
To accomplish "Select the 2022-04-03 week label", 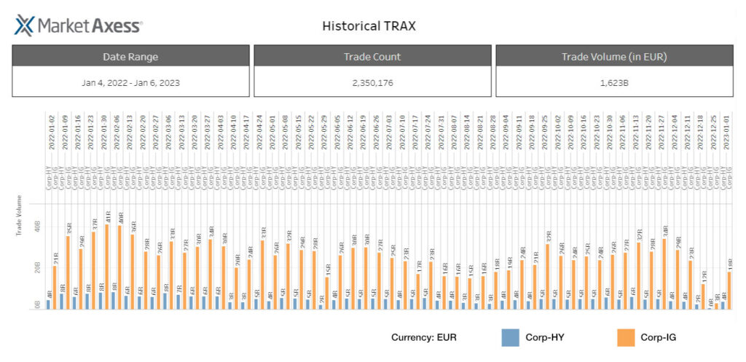I will tap(221, 132).
